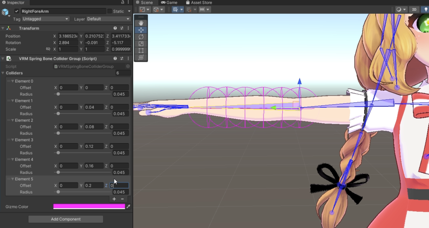
Task: Collapse the Colliders list
Action: click(x=3, y=73)
